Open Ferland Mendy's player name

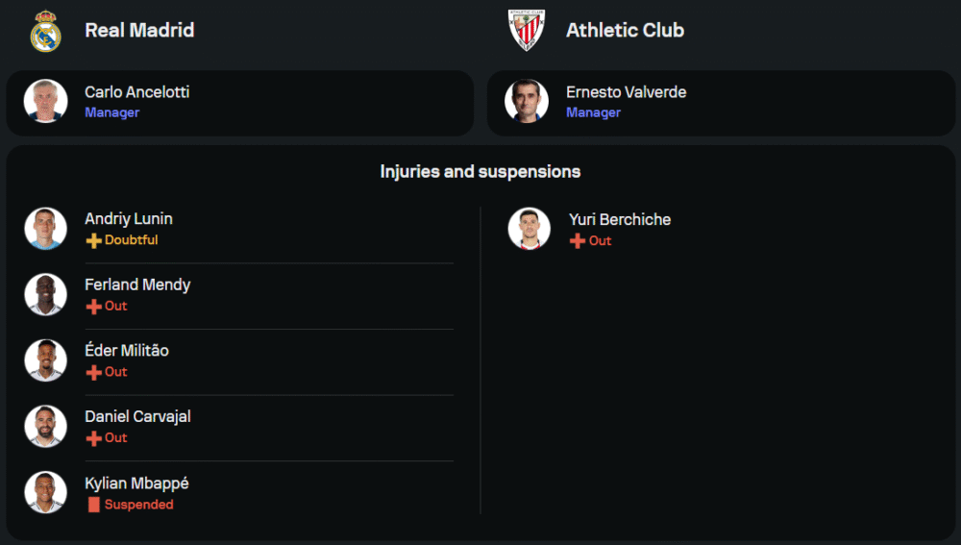(137, 285)
